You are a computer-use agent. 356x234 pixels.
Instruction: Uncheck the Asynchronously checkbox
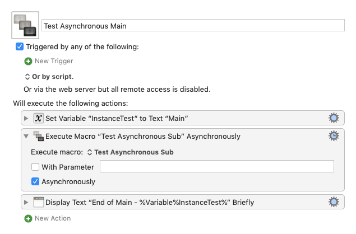(35, 181)
